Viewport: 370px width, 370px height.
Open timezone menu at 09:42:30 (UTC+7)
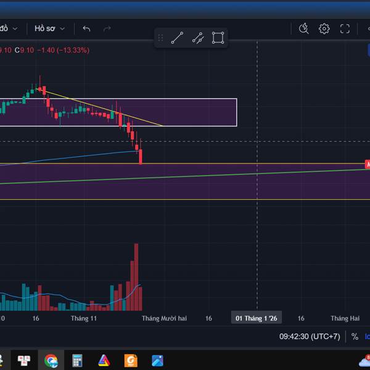pyautogui.click(x=310, y=337)
